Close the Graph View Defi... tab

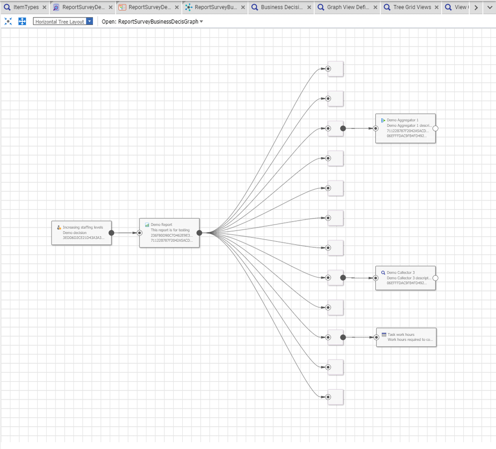[x=374, y=7]
